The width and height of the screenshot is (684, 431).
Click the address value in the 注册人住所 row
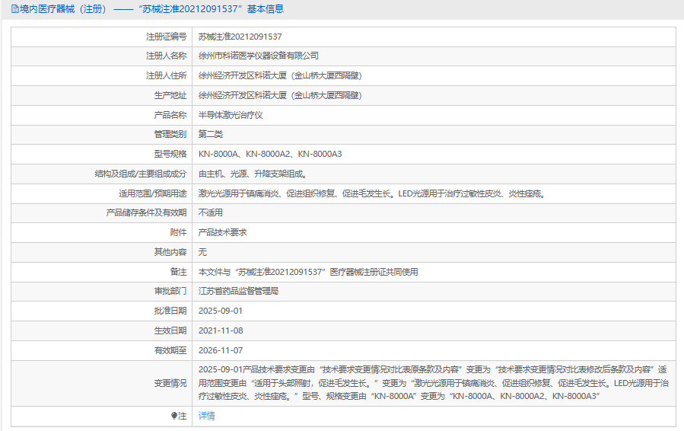click(280, 75)
